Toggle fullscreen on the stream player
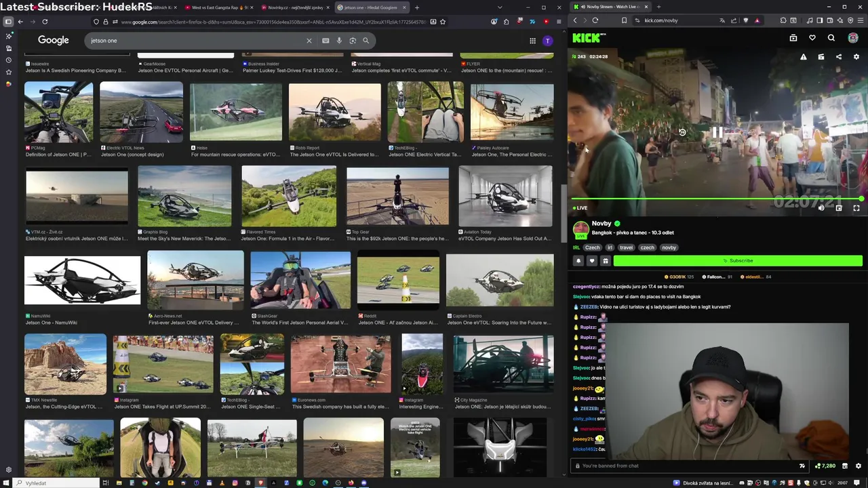Screen dimensions: 868x488 coord(856,208)
